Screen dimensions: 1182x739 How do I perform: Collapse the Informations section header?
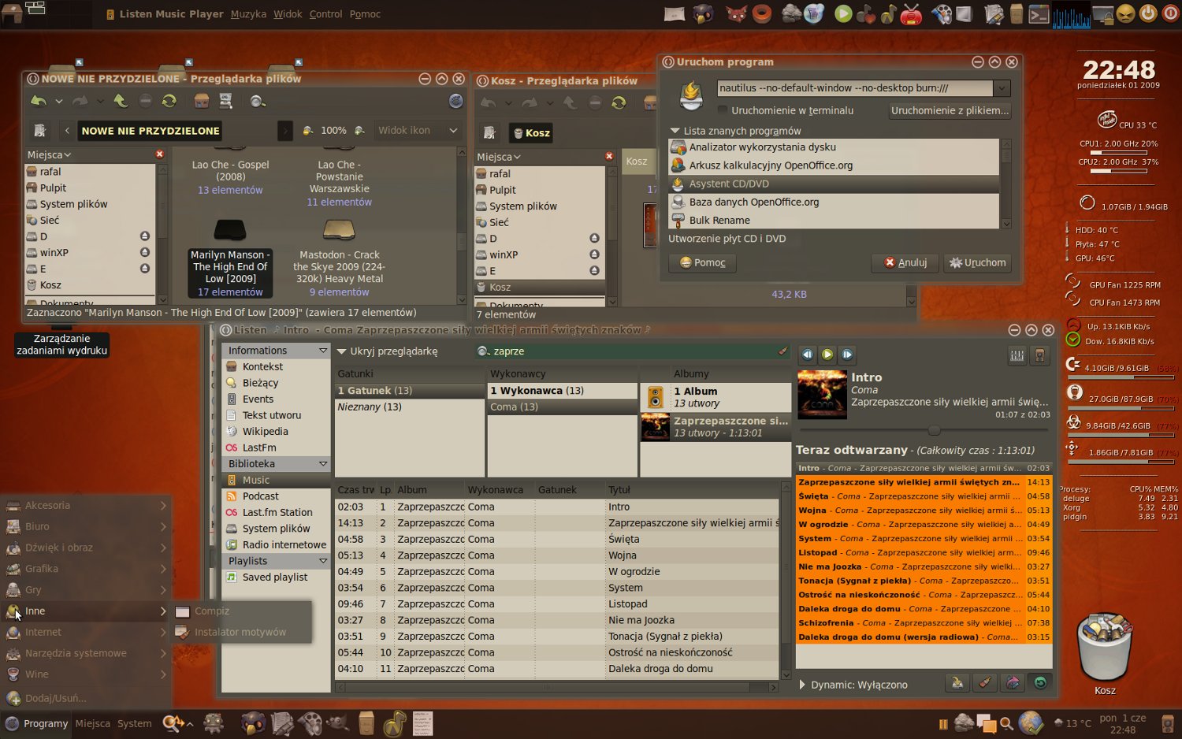[276, 351]
